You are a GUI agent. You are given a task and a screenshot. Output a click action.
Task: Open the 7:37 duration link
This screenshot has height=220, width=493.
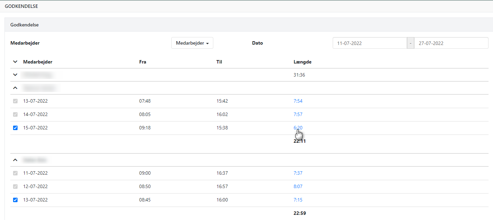click(298, 173)
